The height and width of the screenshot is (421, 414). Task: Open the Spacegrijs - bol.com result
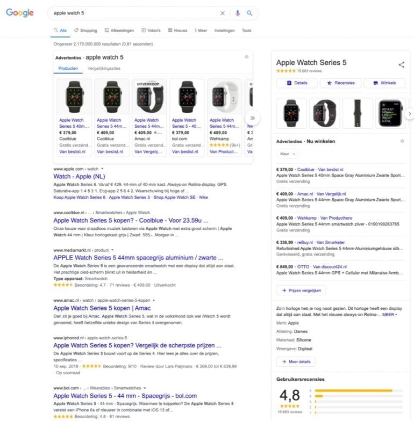click(125, 396)
